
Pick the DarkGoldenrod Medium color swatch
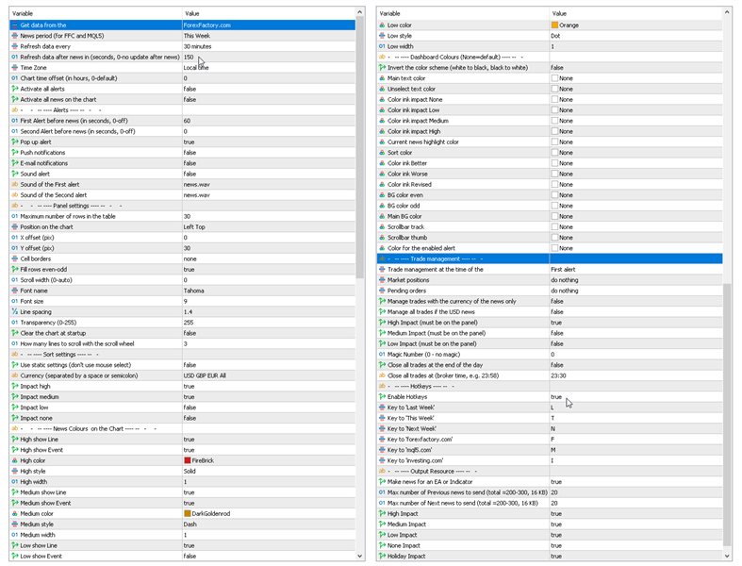coord(188,513)
